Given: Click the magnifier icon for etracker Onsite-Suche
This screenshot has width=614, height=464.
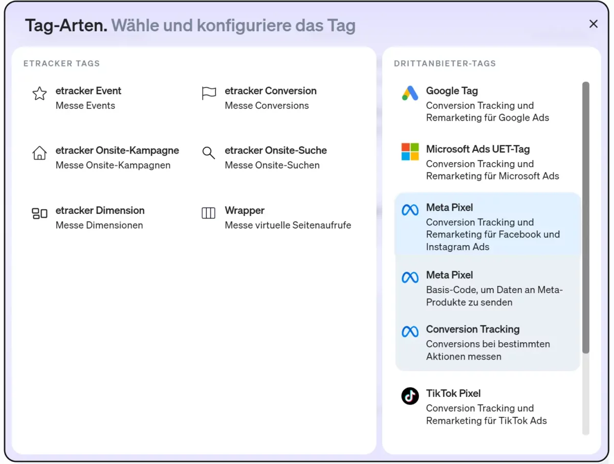Looking at the screenshot, I should pos(208,153).
